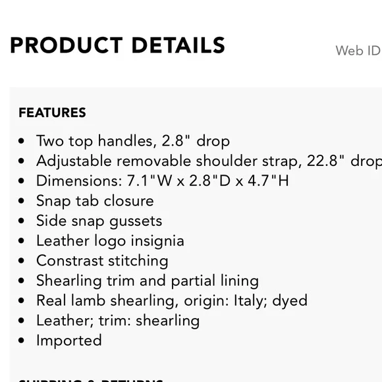This screenshot has height=382, width=382.
Task: Click the Web ID label
Action: point(358,51)
